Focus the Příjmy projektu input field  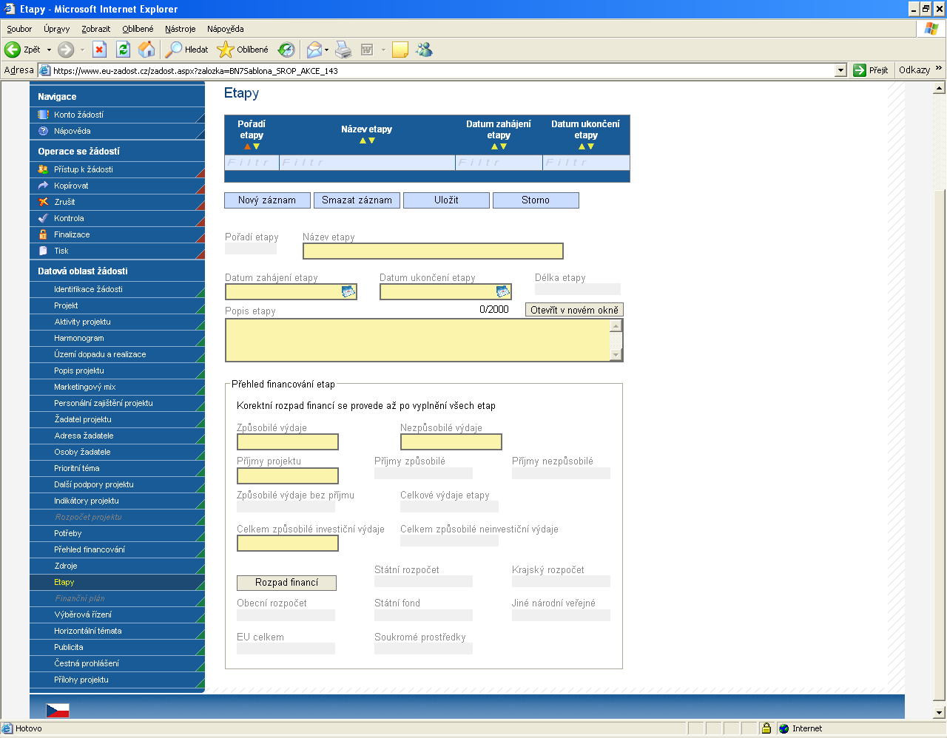(288, 475)
